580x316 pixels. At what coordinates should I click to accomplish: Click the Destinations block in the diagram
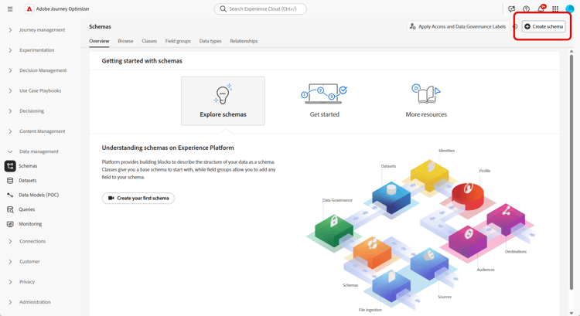tap(506, 219)
